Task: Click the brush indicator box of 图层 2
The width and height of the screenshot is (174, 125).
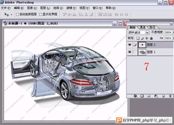Action: click(135, 45)
